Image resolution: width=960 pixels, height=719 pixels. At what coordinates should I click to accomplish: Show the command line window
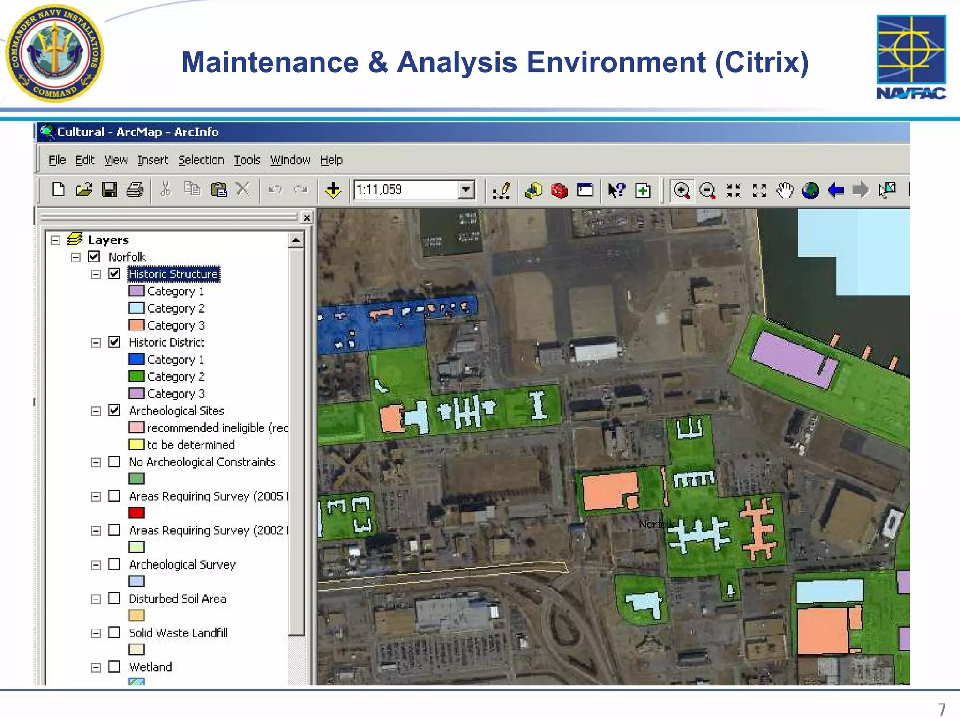pos(585,190)
